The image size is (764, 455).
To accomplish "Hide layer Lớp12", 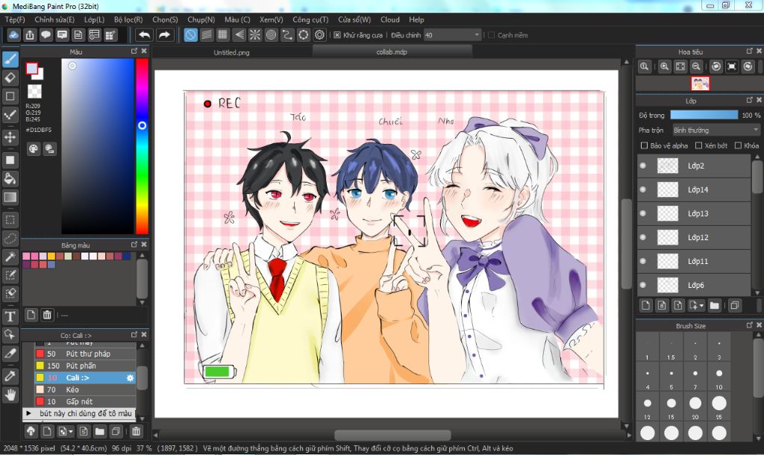I will [x=643, y=237].
